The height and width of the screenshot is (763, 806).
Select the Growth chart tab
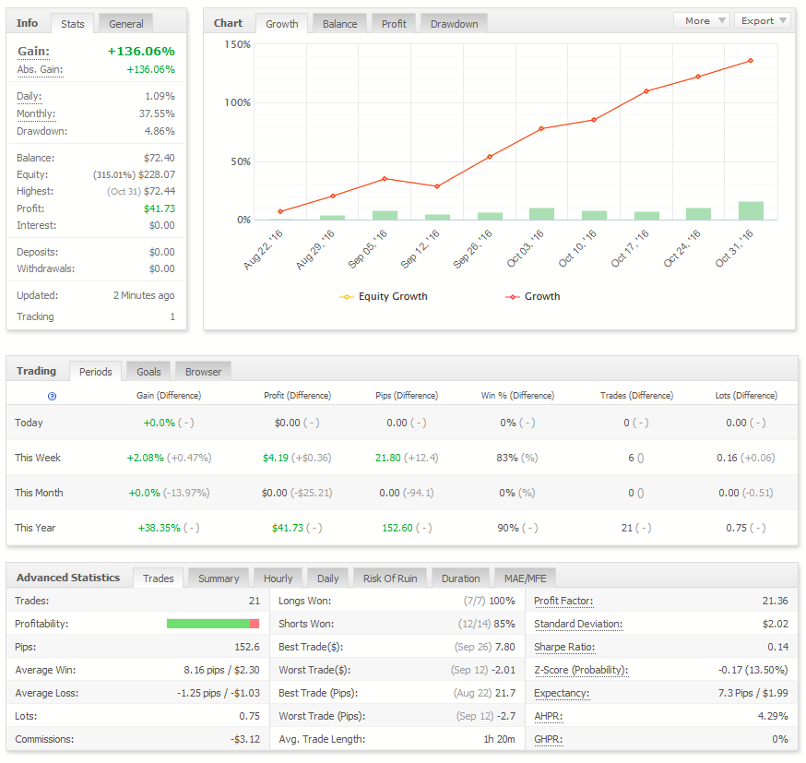281,24
